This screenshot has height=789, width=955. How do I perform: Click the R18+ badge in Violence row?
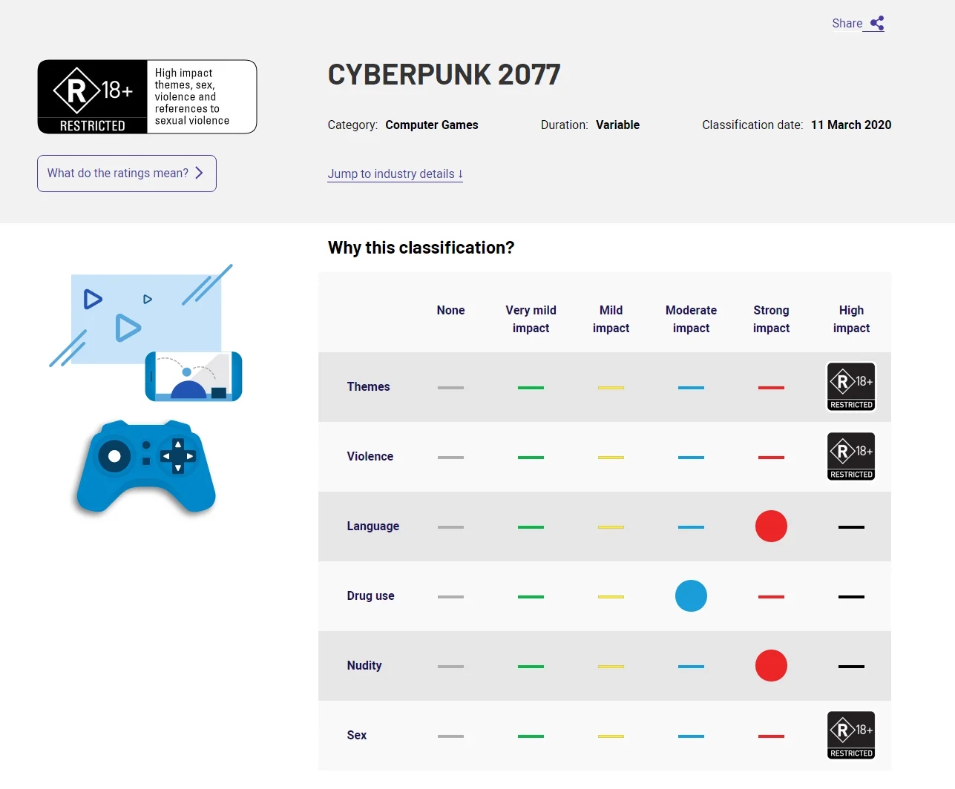[851, 456]
